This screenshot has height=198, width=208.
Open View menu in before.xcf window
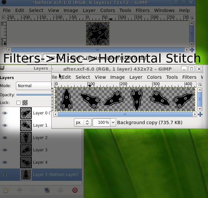click(54, 10)
